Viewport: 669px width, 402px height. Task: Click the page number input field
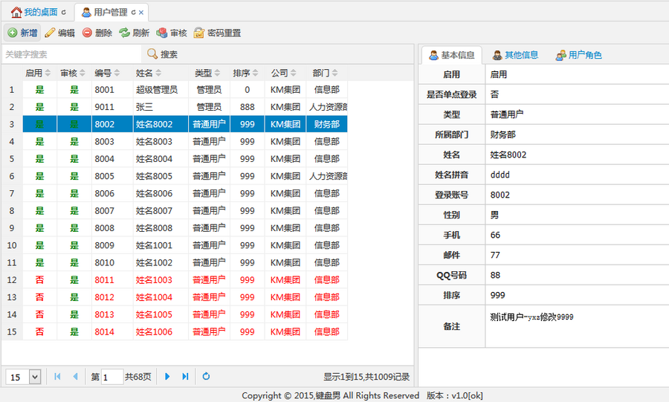(112, 377)
